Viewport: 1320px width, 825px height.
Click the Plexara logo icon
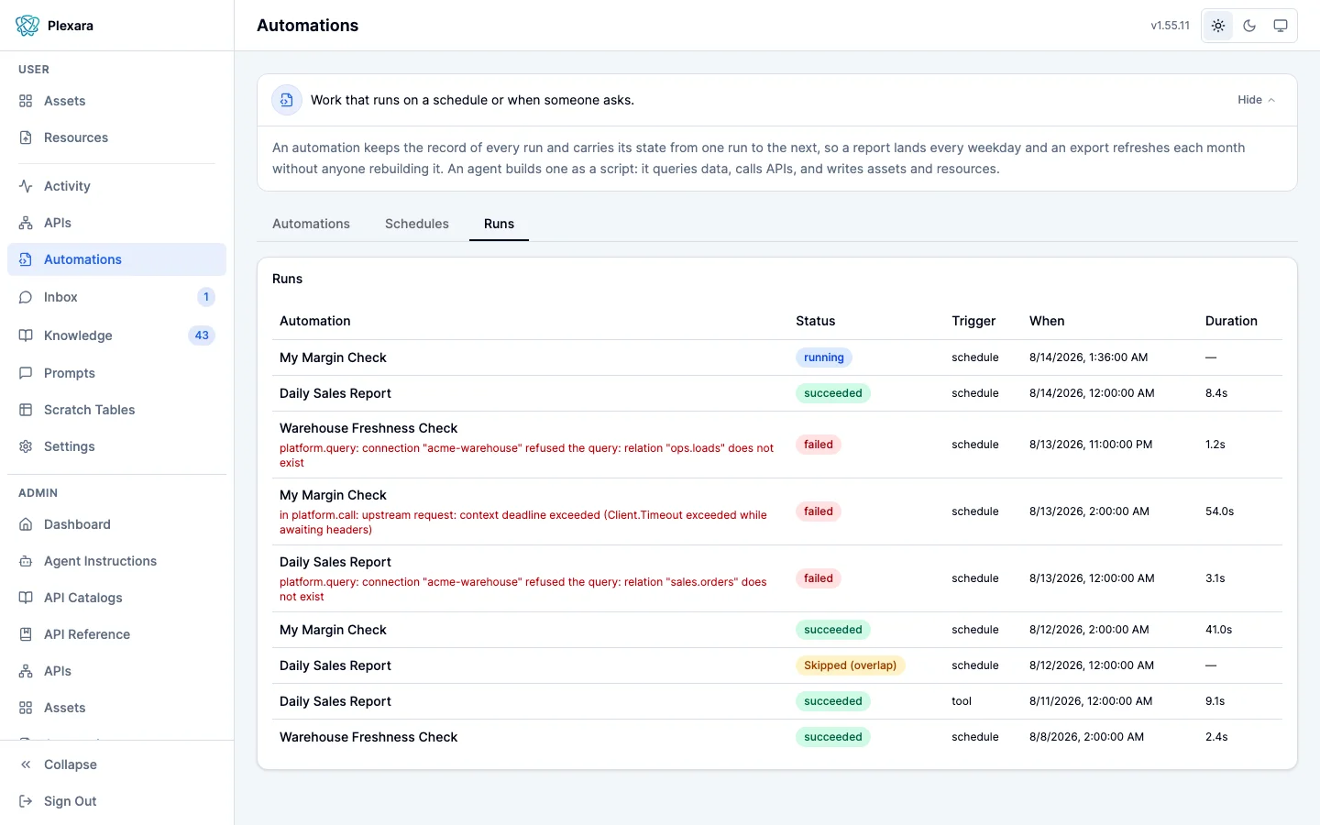tap(27, 26)
